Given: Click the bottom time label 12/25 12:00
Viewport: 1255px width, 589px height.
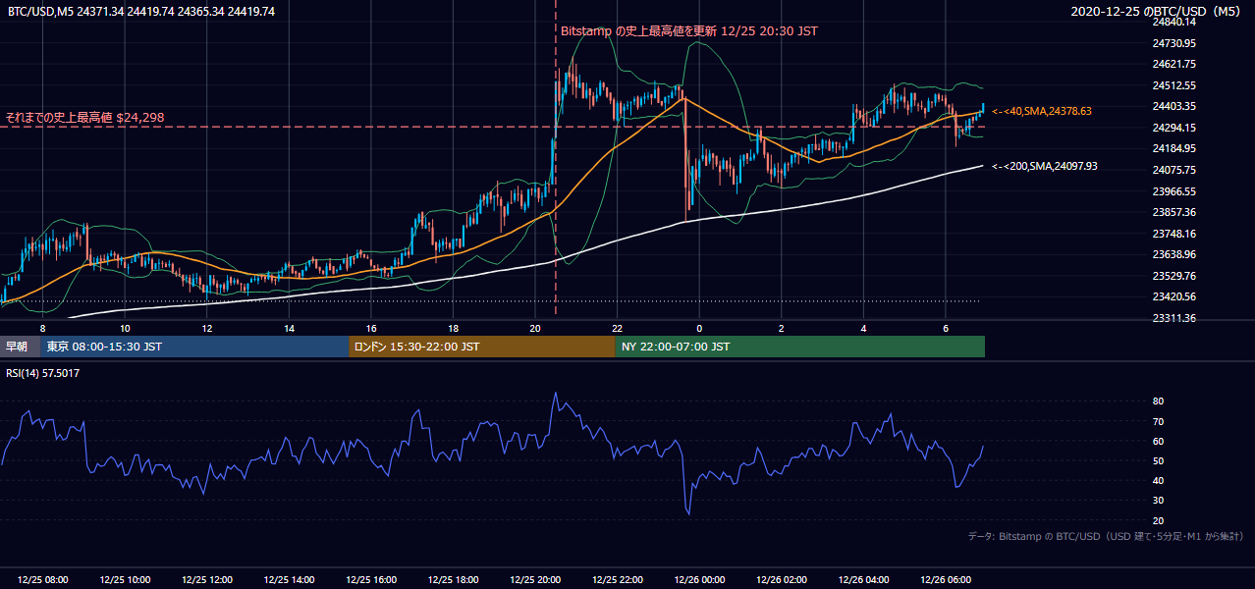Looking at the screenshot, I should click(207, 580).
